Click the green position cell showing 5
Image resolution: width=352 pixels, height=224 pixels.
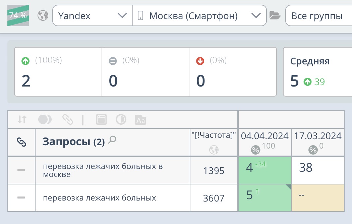tap(265, 198)
